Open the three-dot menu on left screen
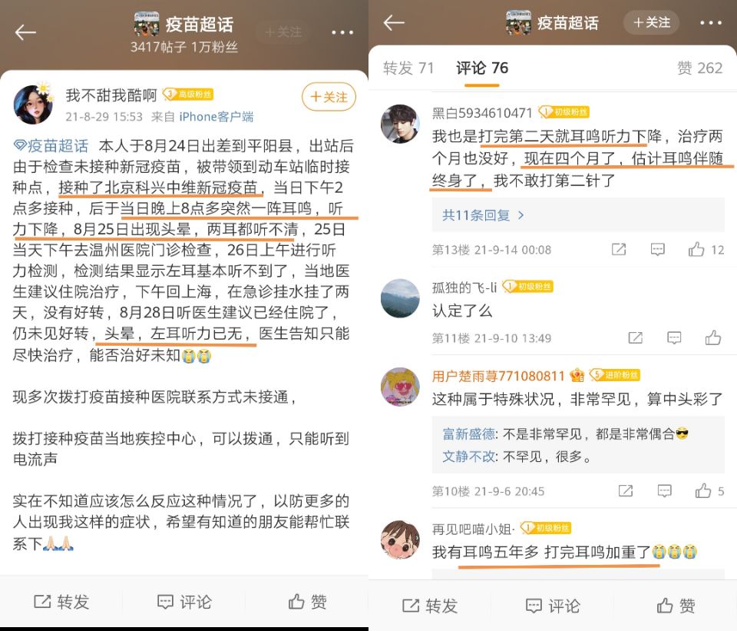Screen dimensions: 737x631 click(x=342, y=32)
